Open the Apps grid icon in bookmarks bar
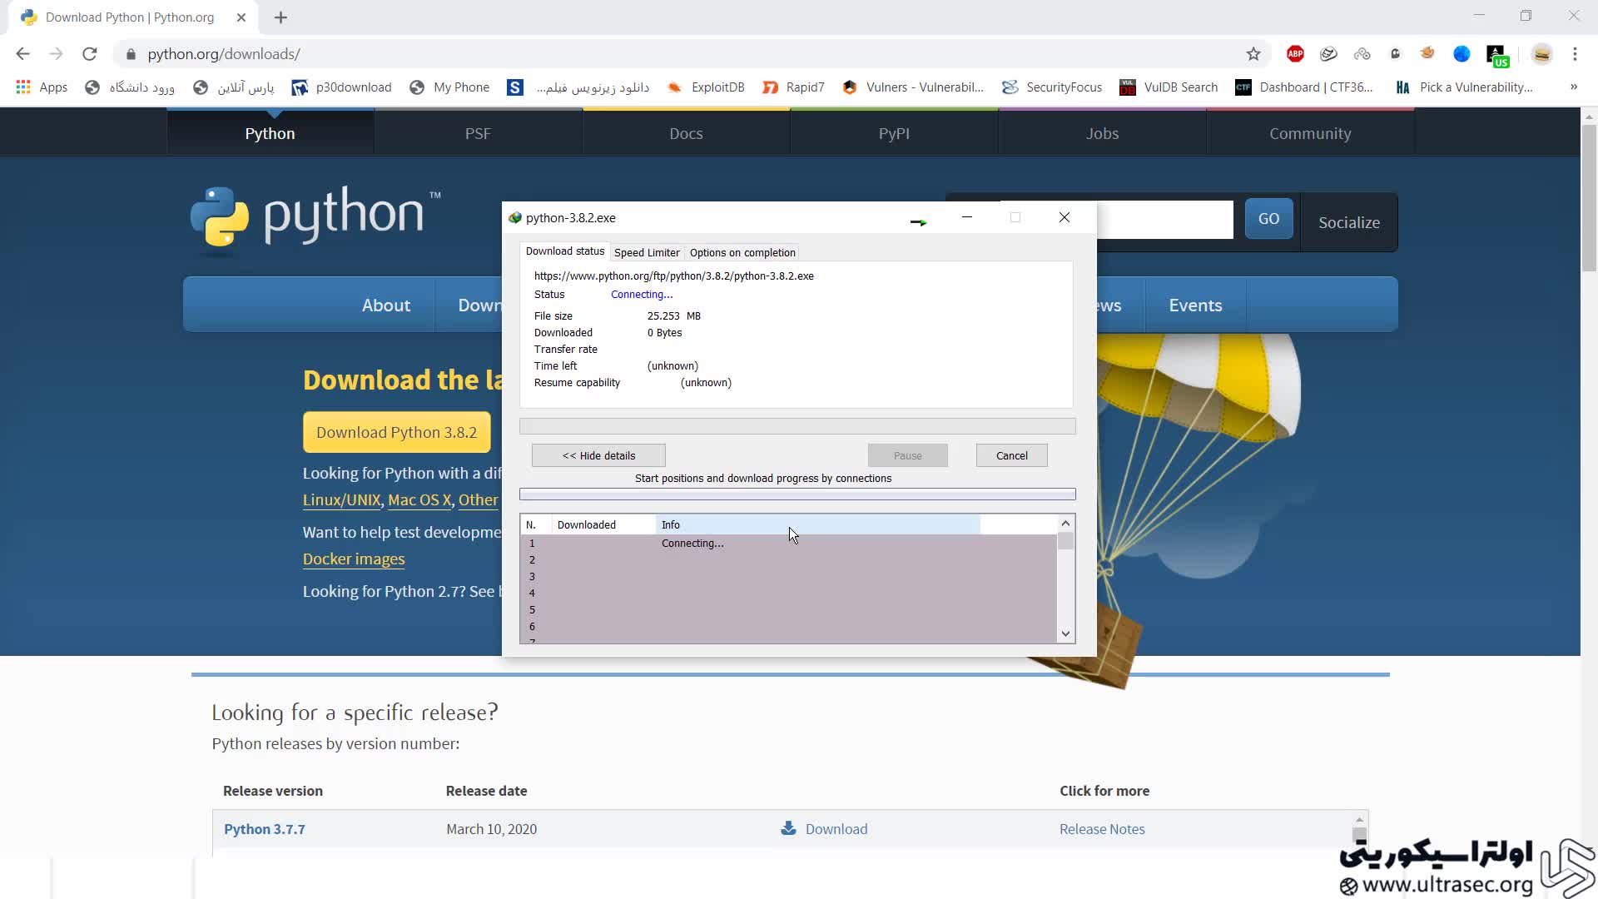Viewport: 1598px width, 899px height. click(23, 87)
